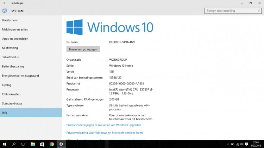Go to Apps en onderdelen
Screen dimensions: 264x148
tap(15, 39)
